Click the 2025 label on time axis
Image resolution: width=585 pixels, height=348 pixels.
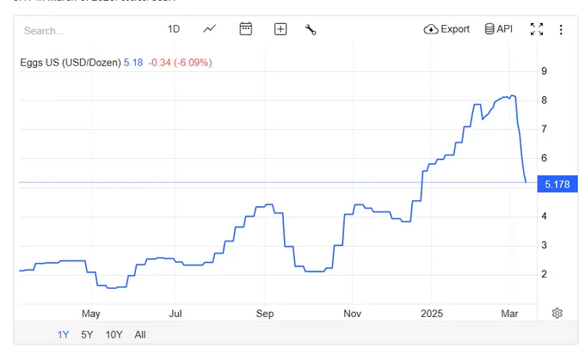(x=433, y=314)
